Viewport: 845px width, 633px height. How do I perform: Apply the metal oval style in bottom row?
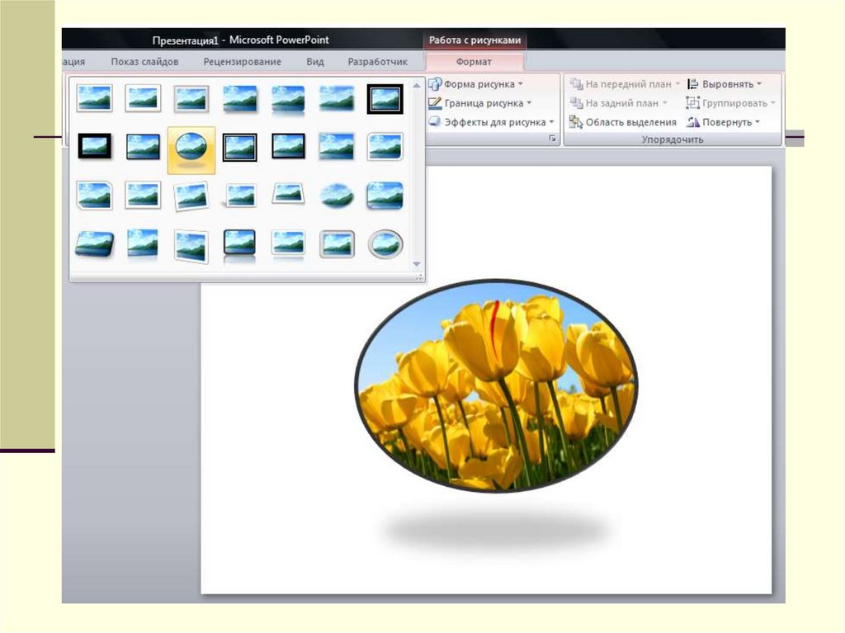[x=385, y=244]
